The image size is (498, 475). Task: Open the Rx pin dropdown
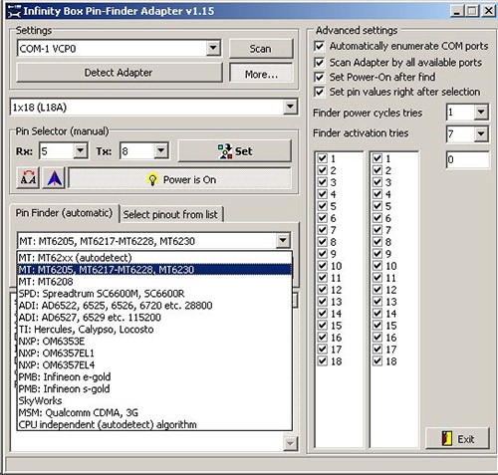[80, 151]
